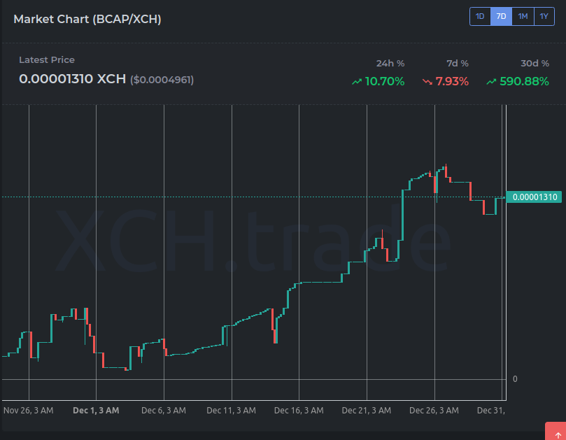Image resolution: width=566 pixels, height=440 pixels.
Task: Click the green 24h uptrend arrow icon
Action: (357, 81)
